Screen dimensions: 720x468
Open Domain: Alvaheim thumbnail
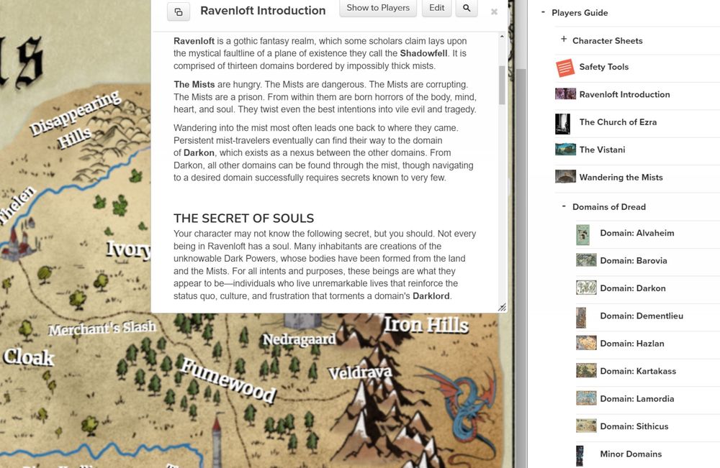(582, 234)
